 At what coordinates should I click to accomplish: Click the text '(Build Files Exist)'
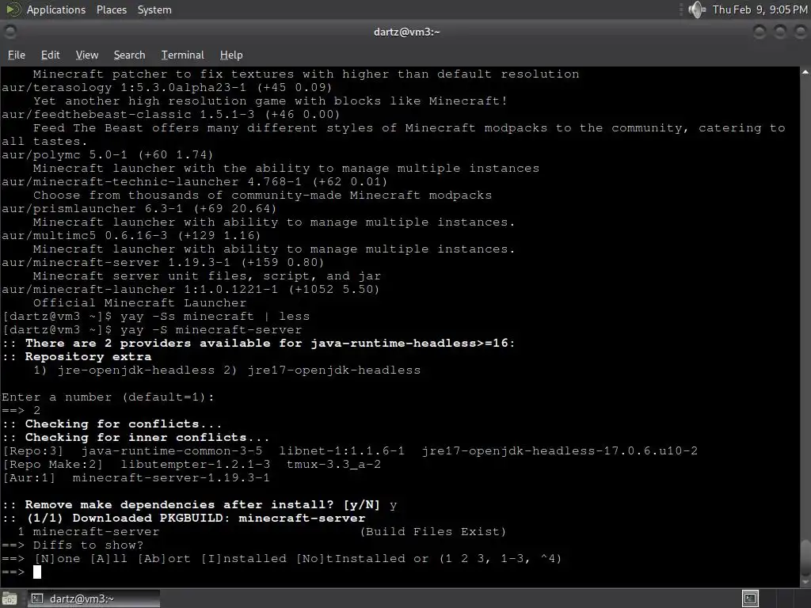433,531
